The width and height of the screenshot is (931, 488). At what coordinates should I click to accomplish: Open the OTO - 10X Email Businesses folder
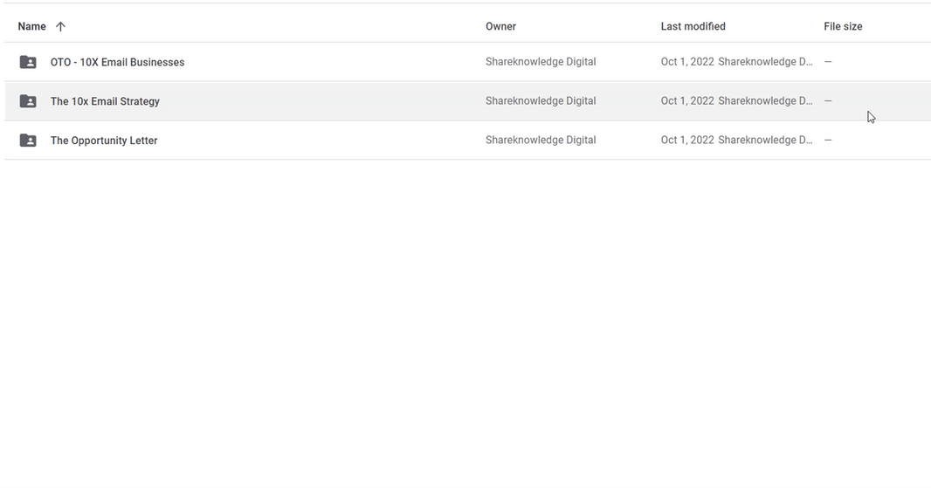[117, 62]
